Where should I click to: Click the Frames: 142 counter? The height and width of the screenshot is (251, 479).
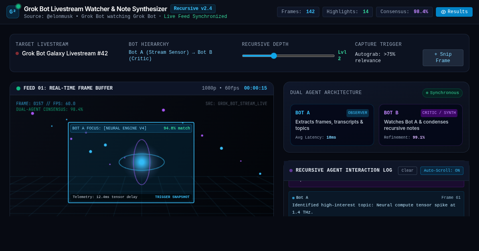tap(298, 12)
